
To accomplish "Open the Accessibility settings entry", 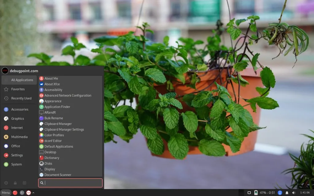I will (70, 90).
